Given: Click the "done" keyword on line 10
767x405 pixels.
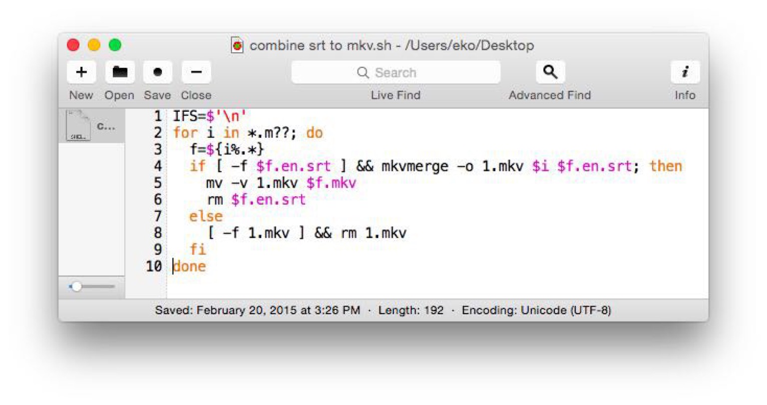Looking at the screenshot, I should tap(189, 266).
